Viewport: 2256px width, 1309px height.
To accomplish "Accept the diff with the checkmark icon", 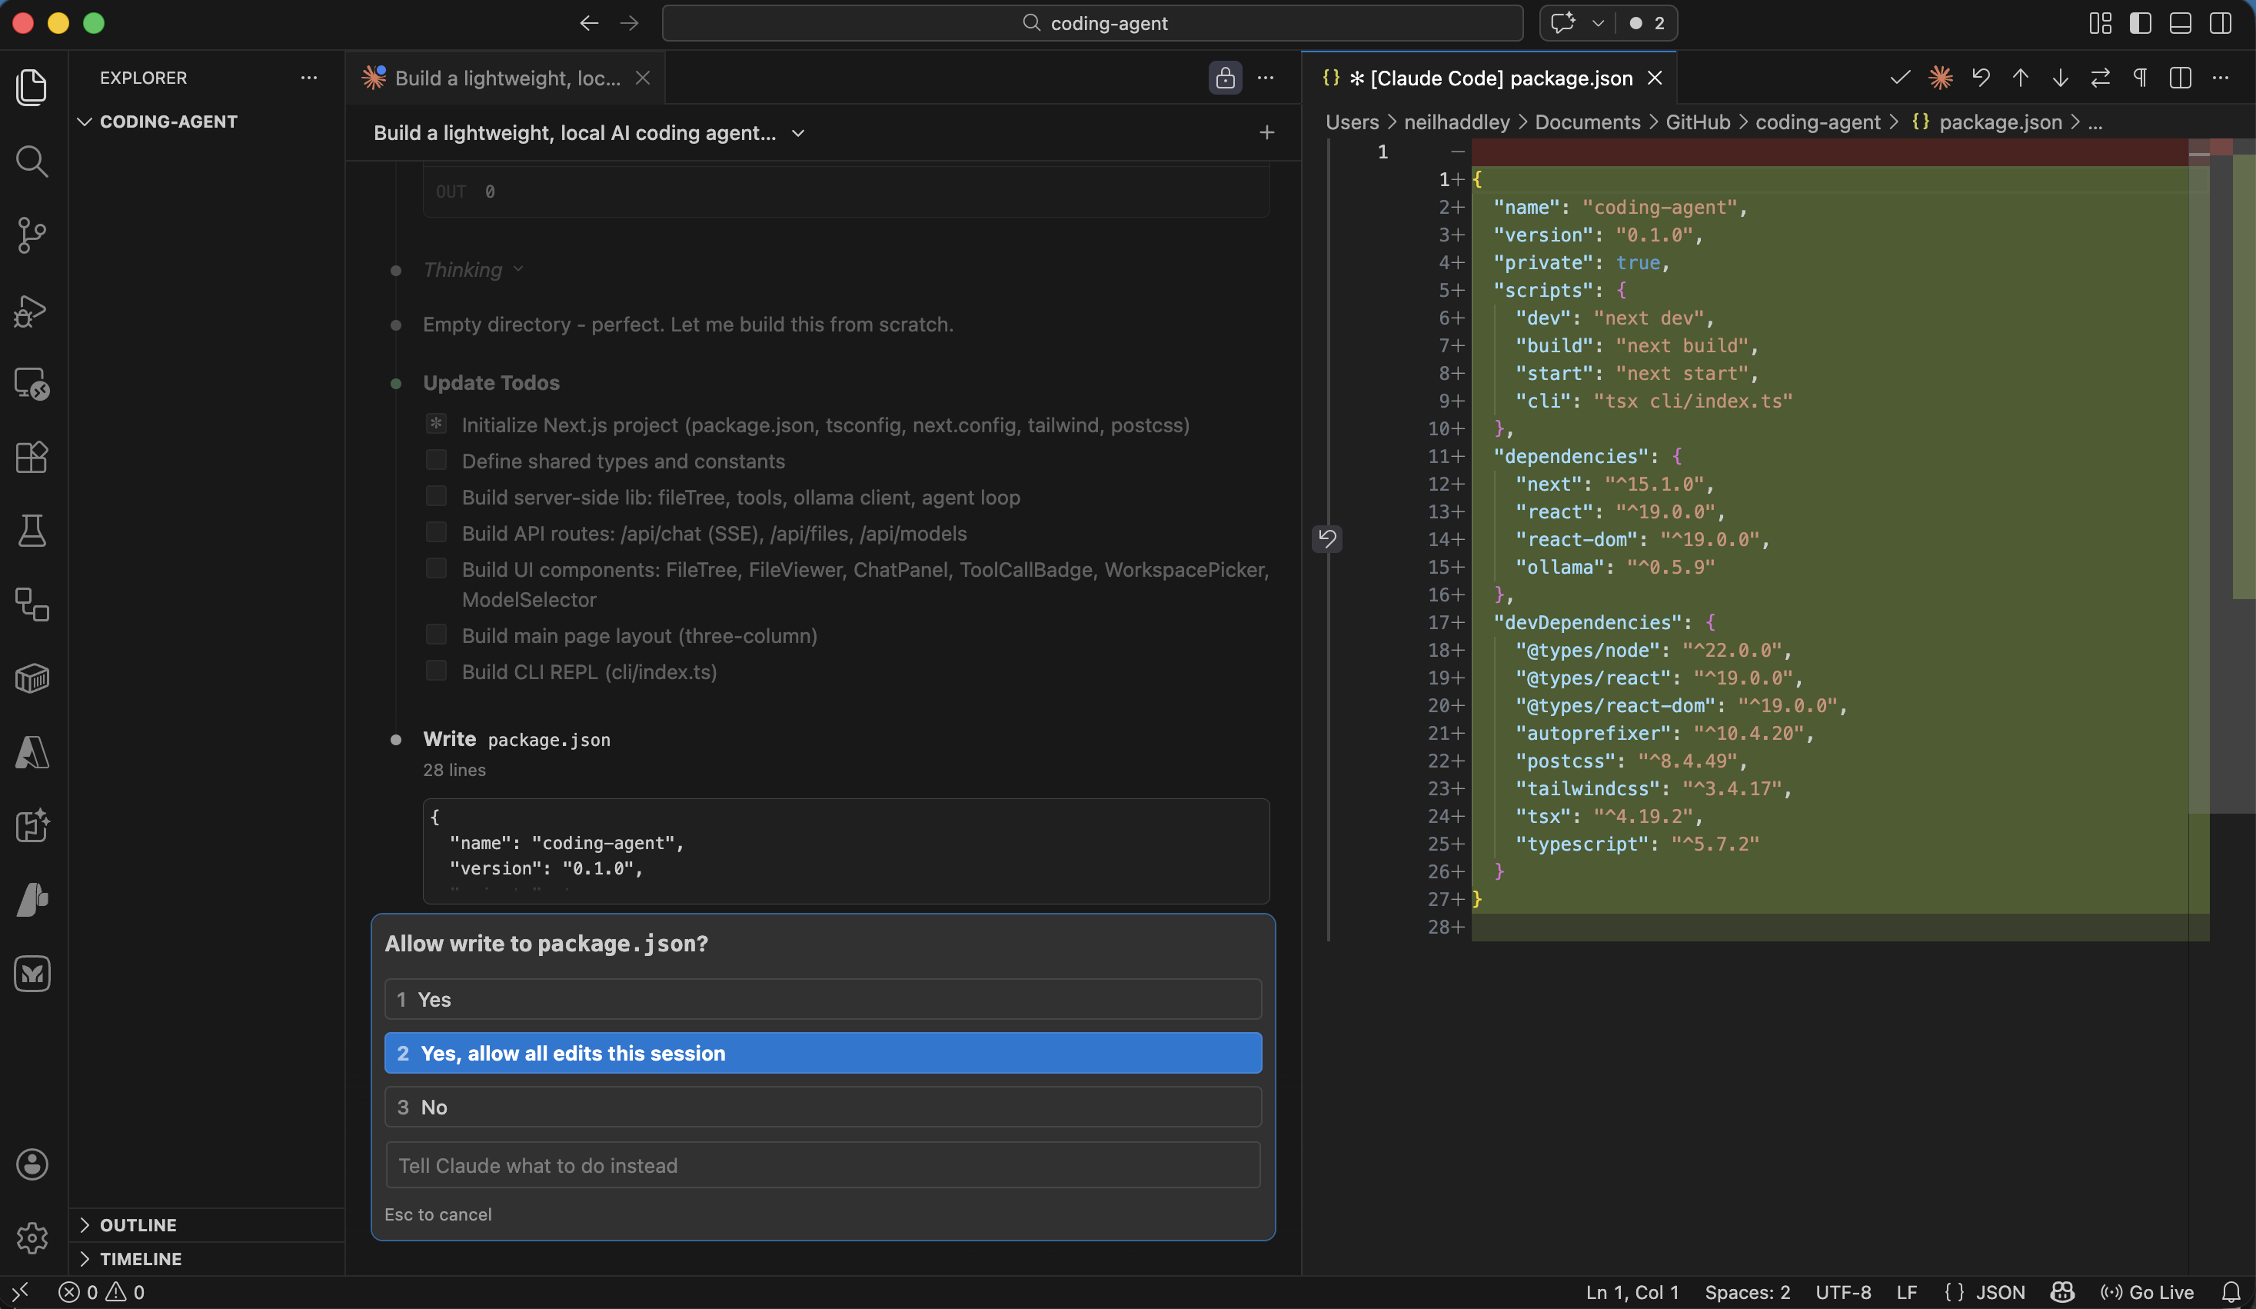I will coord(1900,78).
